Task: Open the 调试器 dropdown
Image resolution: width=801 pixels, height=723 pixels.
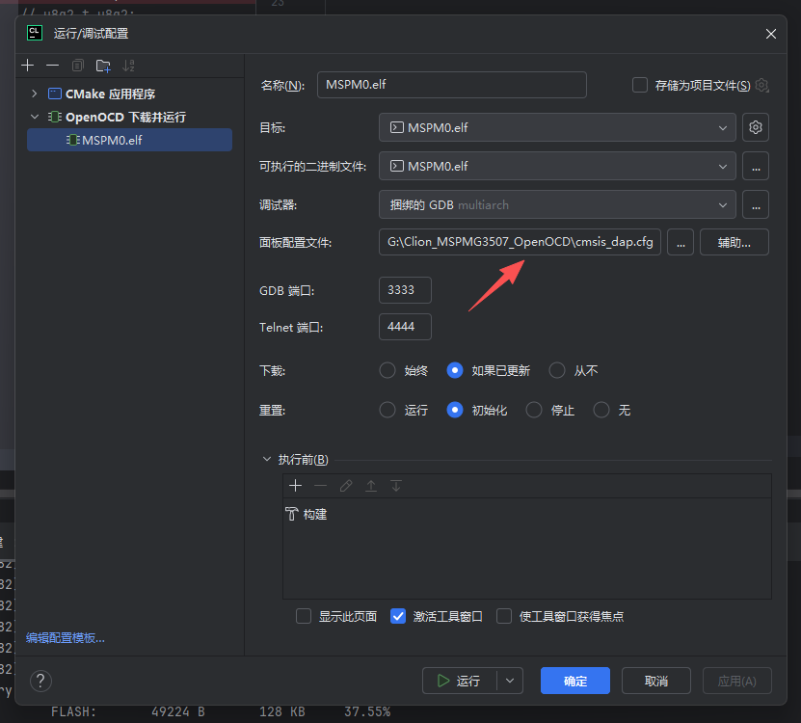Action: (x=557, y=205)
